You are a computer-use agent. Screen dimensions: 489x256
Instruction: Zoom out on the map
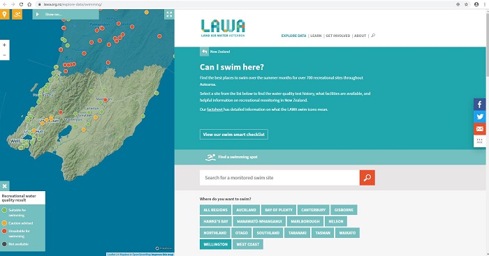tap(4, 55)
